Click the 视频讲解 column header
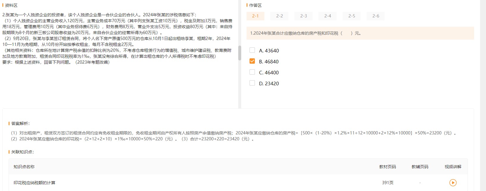Viewport: 486px width, 191px height. 453,167
